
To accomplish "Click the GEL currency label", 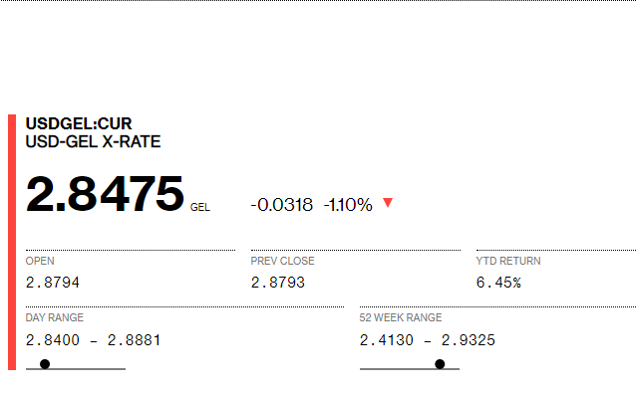I will click(200, 207).
